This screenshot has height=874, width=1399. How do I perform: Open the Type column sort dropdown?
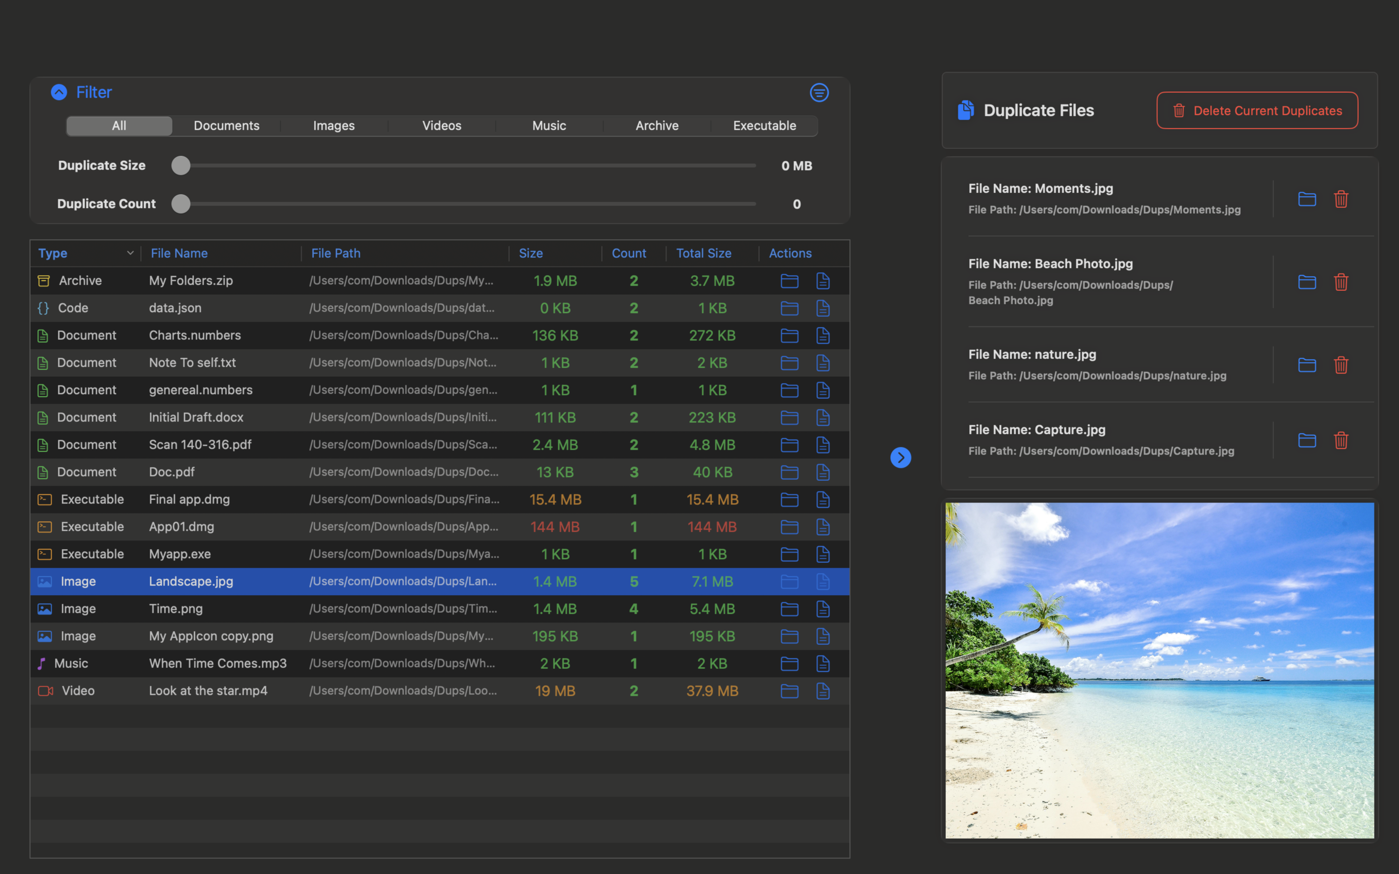(130, 253)
